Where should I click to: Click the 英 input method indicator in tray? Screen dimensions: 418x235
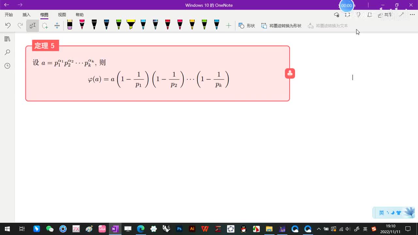365,229
